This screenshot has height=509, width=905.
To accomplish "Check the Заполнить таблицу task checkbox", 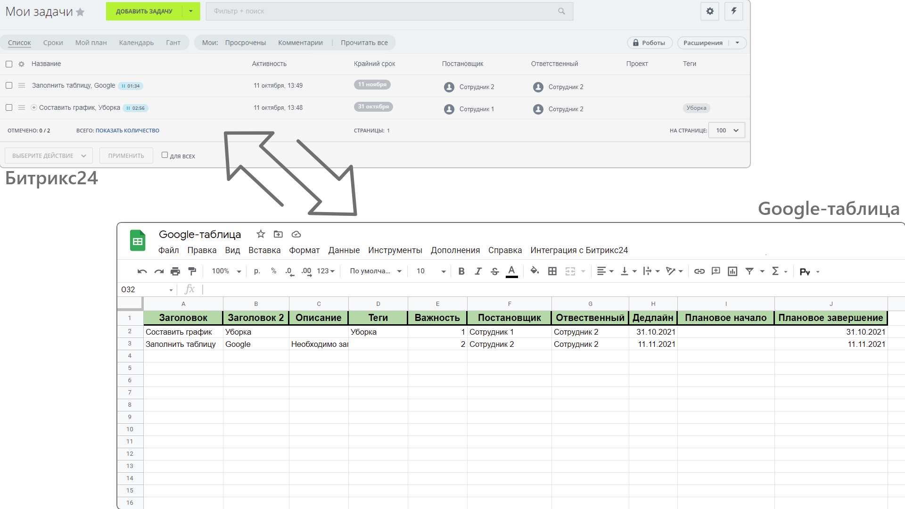I will 9,85.
